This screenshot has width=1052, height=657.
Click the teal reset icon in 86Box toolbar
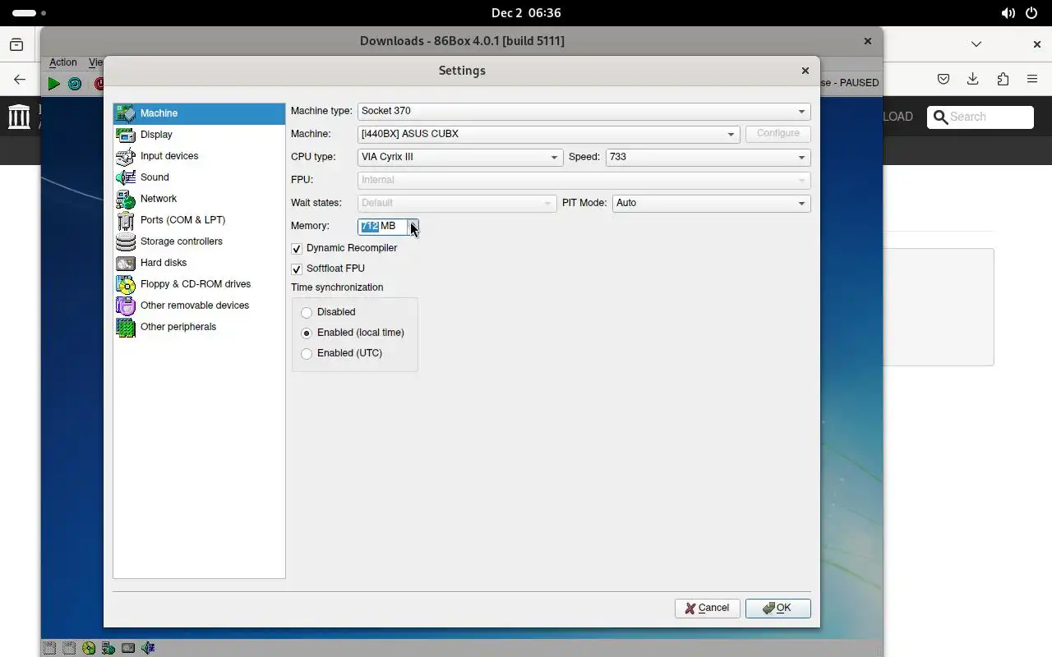75,83
